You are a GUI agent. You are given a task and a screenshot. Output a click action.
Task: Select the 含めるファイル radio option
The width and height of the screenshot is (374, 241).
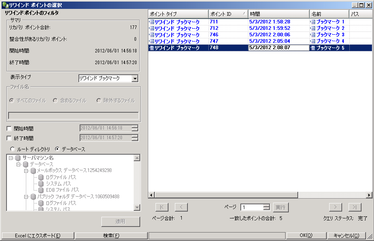[x=55, y=101]
